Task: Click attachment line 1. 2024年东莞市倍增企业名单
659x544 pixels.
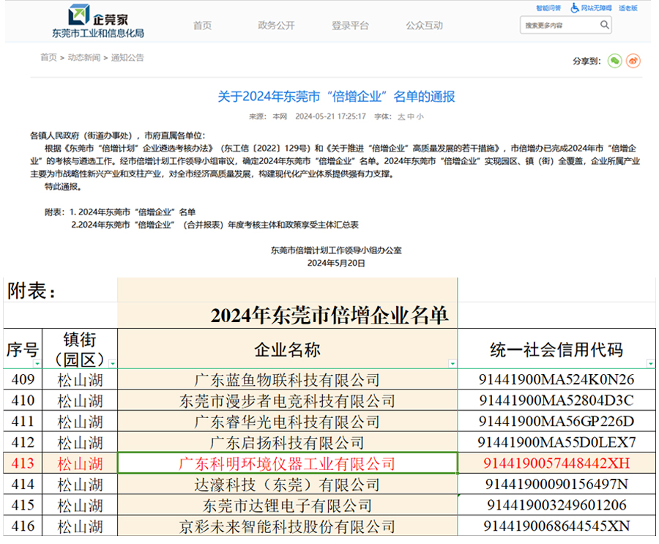Action: point(133,212)
